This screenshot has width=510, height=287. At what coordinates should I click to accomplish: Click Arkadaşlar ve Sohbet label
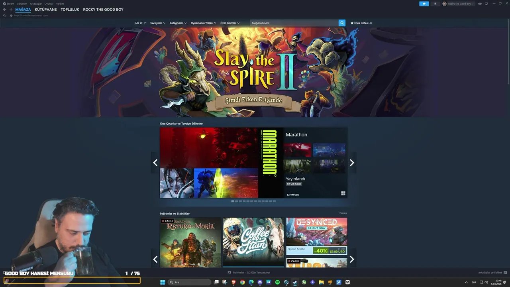[490, 273]
